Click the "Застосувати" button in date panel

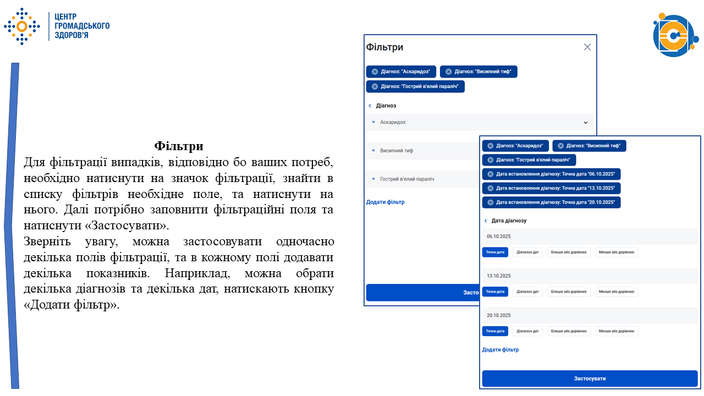point(590,378)
